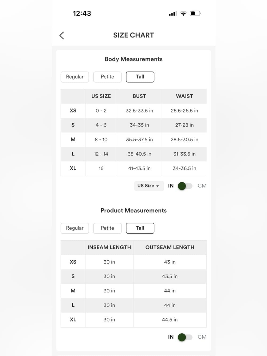267x356 pixels.
Task: Tap the XL row in body measurements table
Action: pos(133,169)
